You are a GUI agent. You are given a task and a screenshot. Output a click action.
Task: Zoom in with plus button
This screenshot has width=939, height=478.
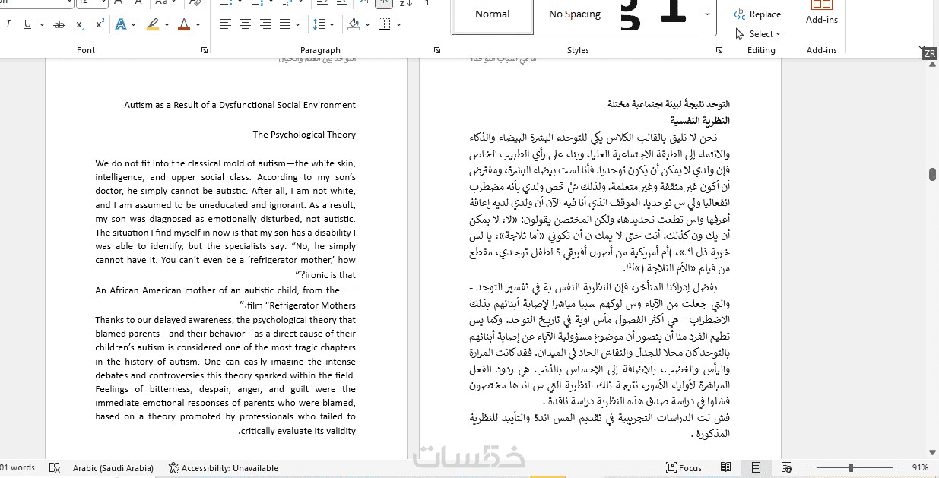pyautogui.click(x=899, y=468)
